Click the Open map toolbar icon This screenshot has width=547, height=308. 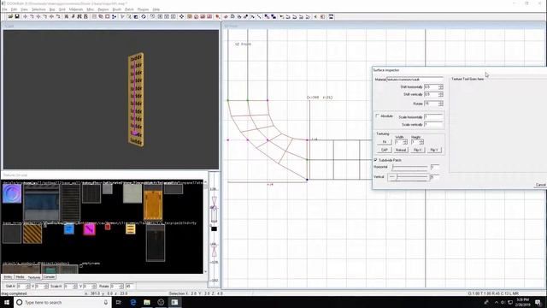(10, 16)
